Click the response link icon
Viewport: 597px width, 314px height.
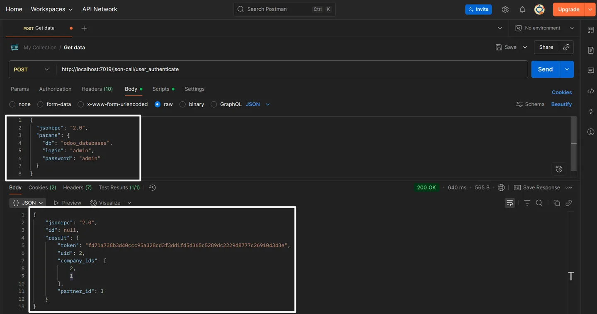click(x=569, y=203)
